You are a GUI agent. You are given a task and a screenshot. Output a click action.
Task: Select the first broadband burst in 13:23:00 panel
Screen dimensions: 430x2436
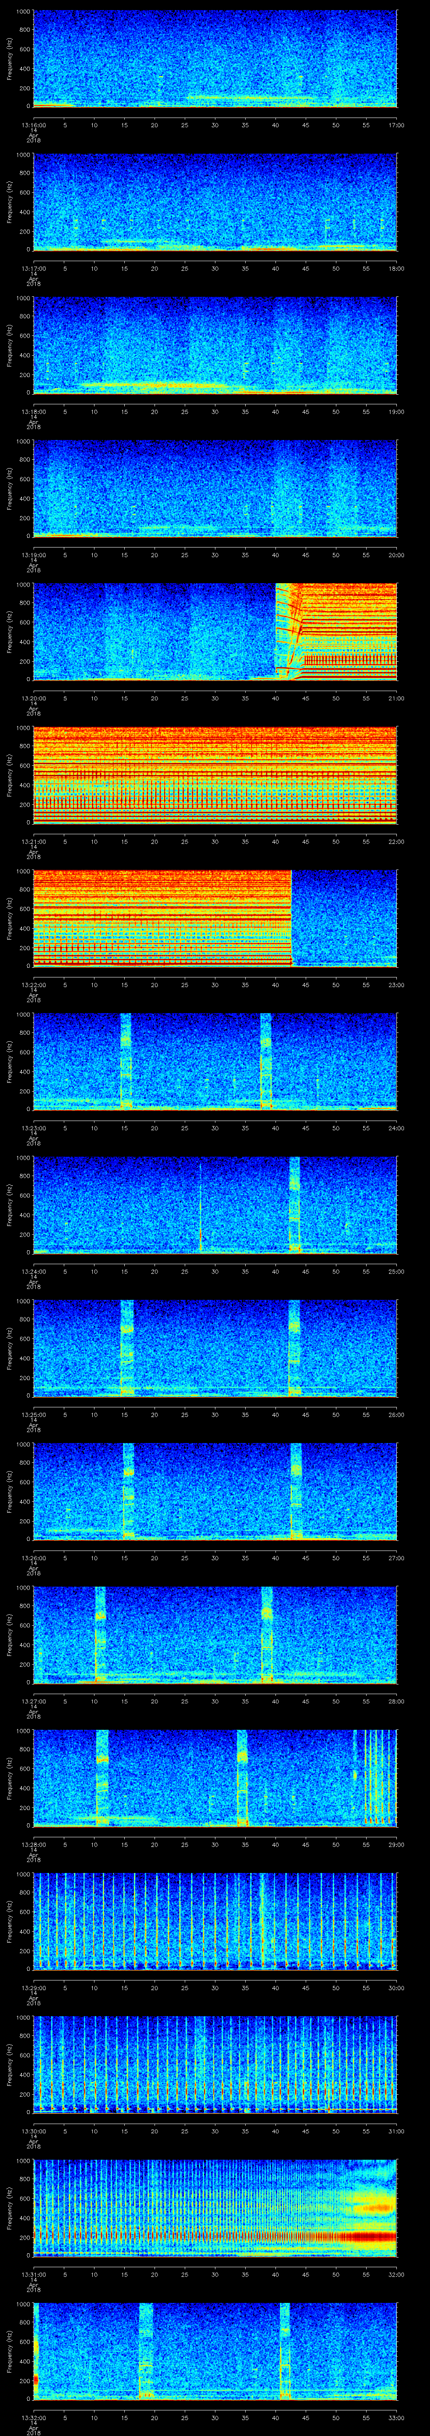pos(126,1060)
